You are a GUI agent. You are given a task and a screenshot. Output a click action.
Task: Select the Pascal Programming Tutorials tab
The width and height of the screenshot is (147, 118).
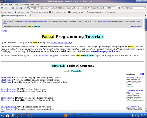point(14,16)
